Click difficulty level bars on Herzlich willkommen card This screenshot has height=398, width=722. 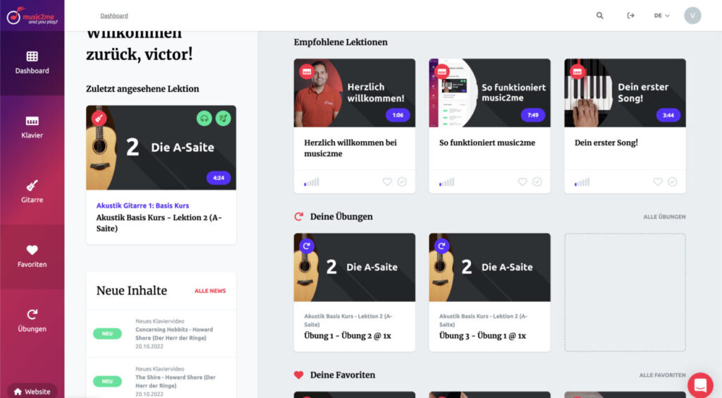pyautogui.click(x=312, y=182)
